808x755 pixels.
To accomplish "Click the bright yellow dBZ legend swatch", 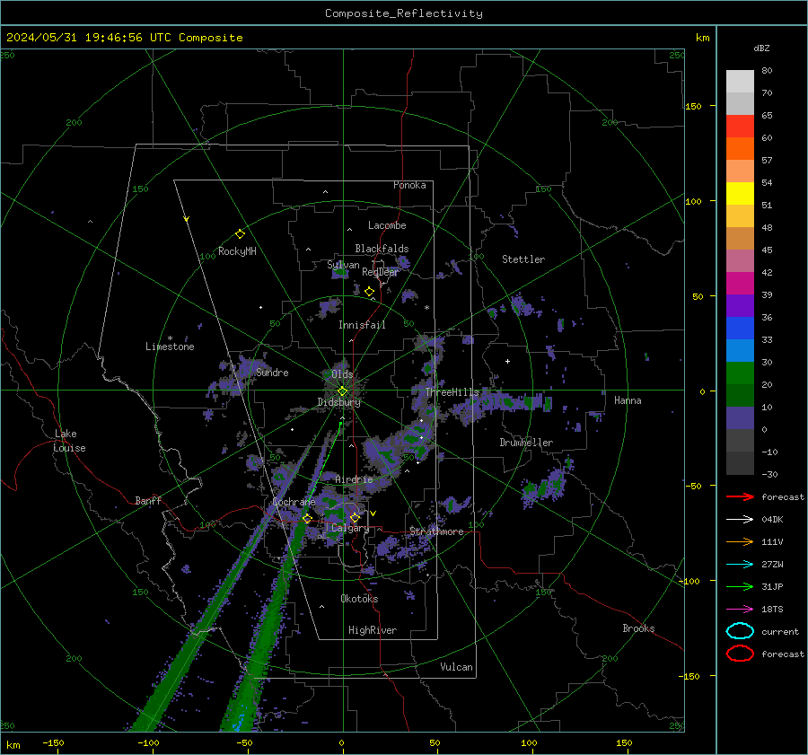I will [x=740, y=194].
